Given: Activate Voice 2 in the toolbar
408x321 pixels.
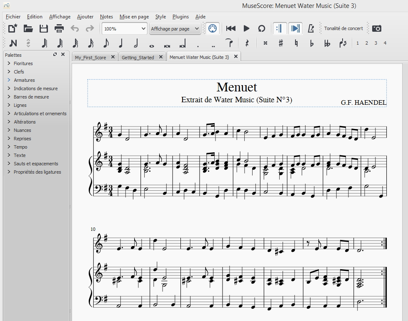Looking at the screenshot, I should [x=366, y=43].
